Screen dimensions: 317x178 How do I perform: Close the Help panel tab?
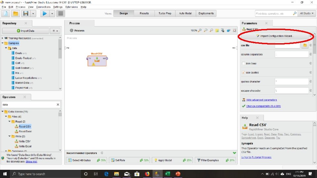[257, 118]
